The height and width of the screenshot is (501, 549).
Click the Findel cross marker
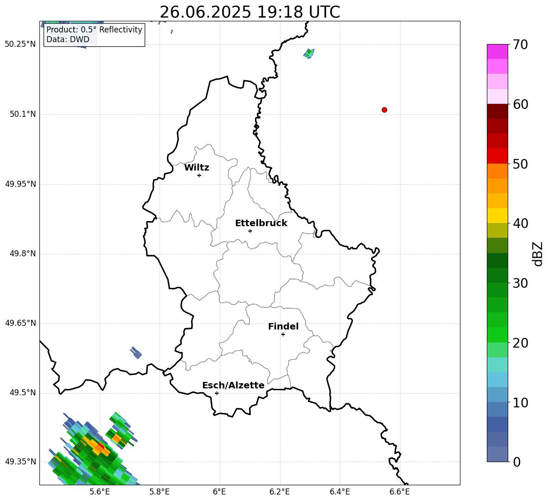coord(283,335)
